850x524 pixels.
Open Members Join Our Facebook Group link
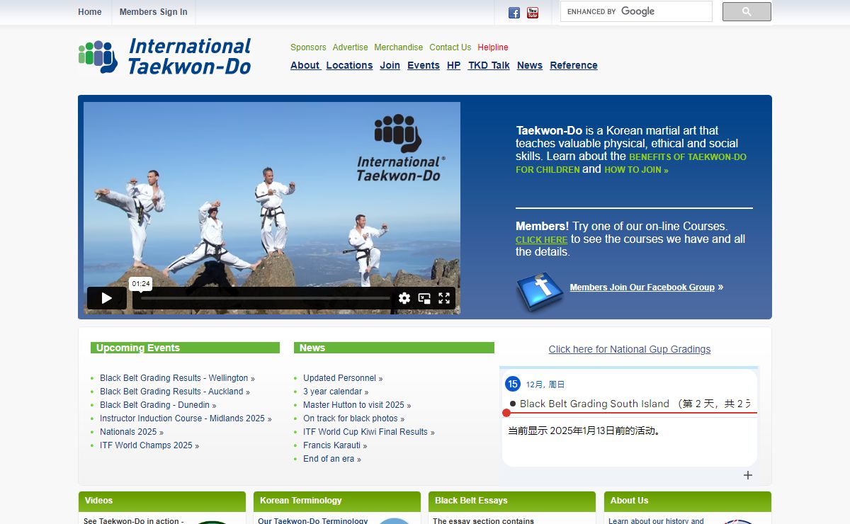(642, 287)
